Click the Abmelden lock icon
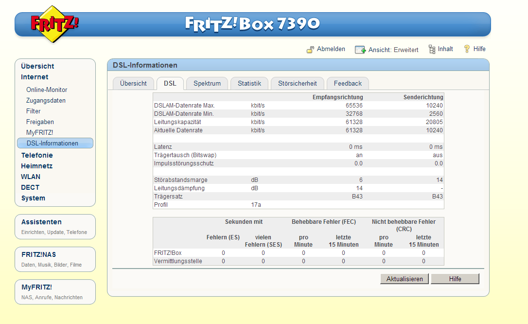Viewport: 528px width, 324px height. (x=310, y=50)
